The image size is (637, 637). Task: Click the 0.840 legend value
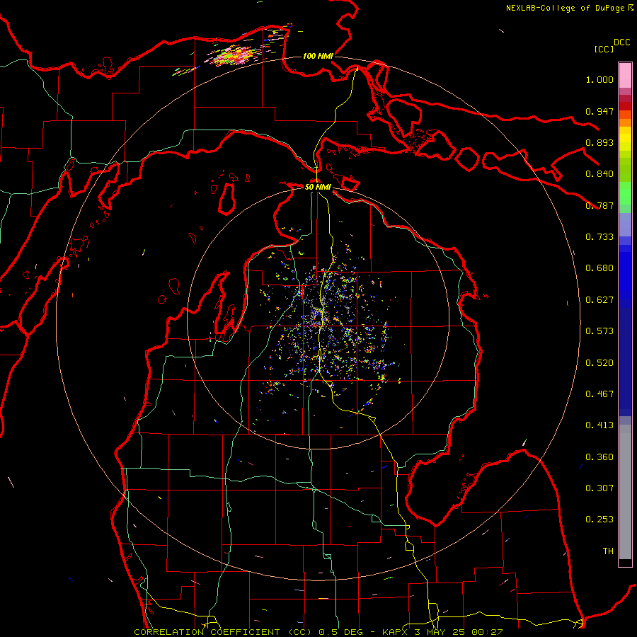pyautogui.click(x=599, y=174)
